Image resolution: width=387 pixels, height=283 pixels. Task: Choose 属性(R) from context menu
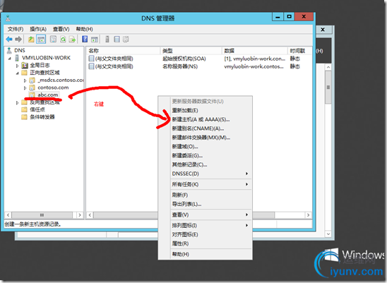[x=180, y=243]
